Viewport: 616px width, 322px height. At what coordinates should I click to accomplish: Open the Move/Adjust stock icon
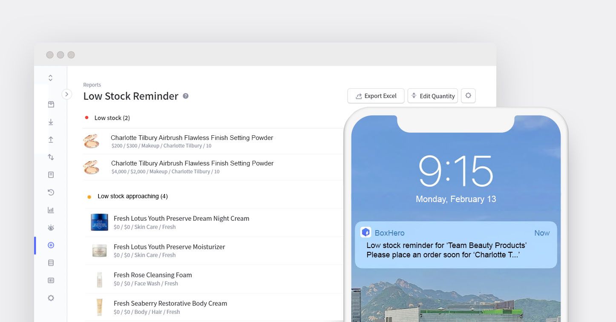click(50, 157)
